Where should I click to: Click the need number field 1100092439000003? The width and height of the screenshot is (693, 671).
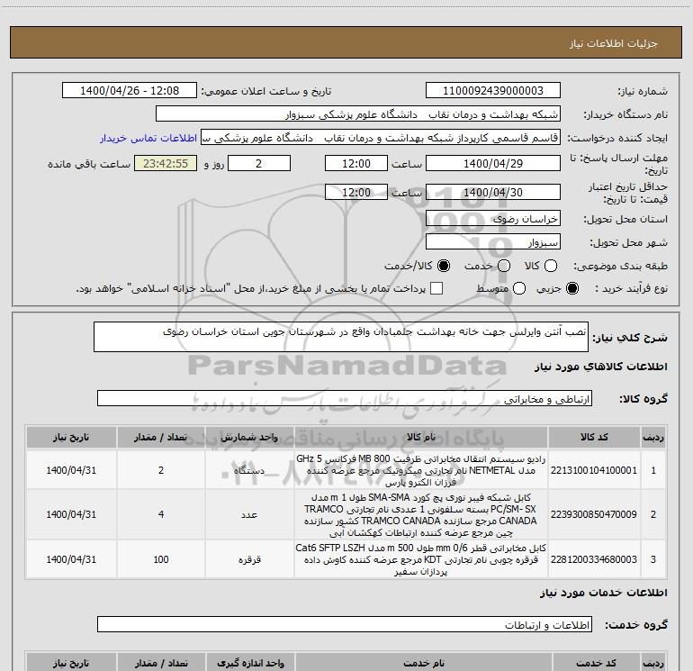tap(493, 90)
